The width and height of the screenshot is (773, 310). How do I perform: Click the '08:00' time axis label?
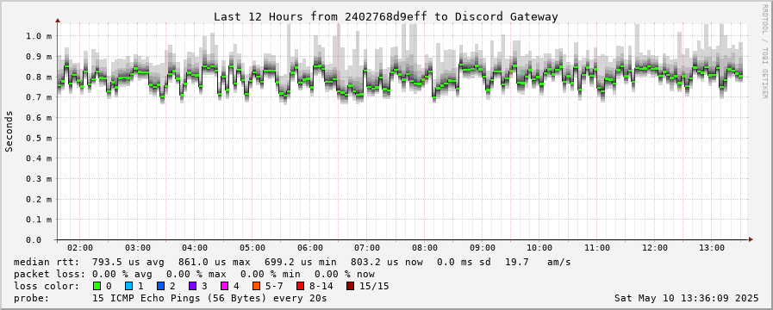click(x=425, y=248)
